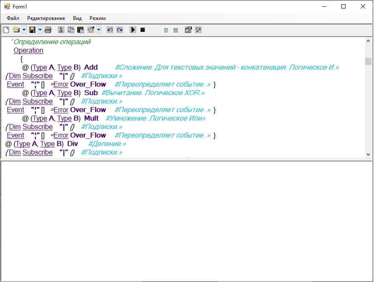The image size is (374, 282).
Task: Click the Print icon
Action: pos(48,30)
